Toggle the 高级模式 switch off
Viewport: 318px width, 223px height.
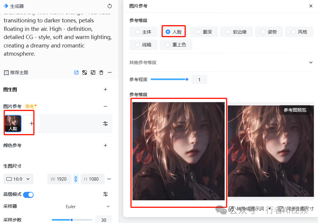[x=28, y=195]
